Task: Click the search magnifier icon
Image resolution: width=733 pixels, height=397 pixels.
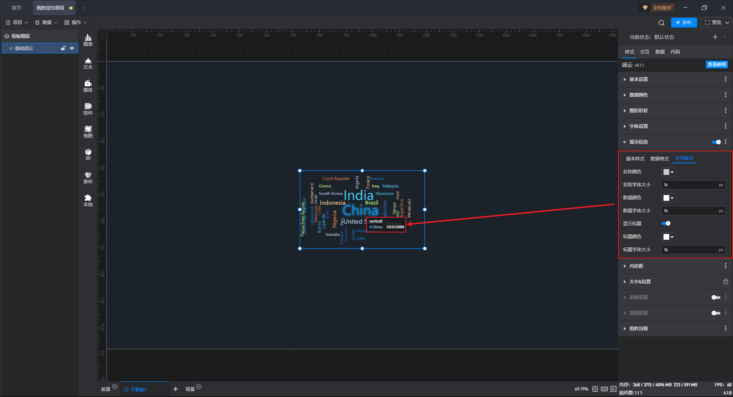Action: click(x=661, y=23)
